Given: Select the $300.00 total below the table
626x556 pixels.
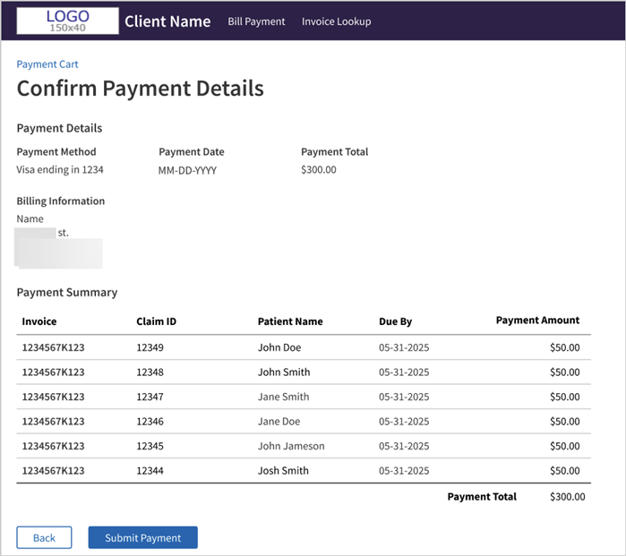Looking at the screenshot, I should 567,497.
